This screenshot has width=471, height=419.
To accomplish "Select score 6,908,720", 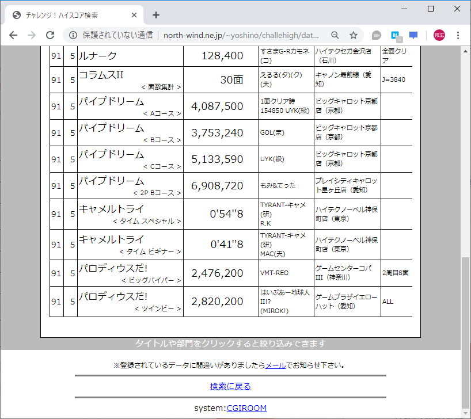I will point(217,186).
